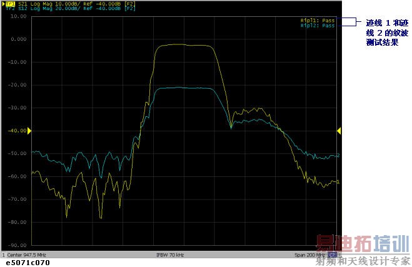Click the Ripl1: Pass ripple result
Viewport: 412px width, 267px height.
pos(317,21)
